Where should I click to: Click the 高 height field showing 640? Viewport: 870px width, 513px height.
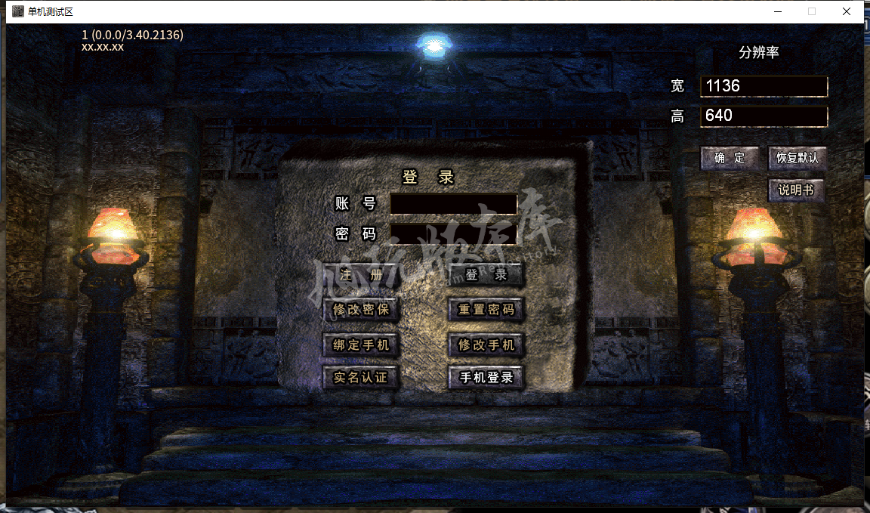click(764, 116)
